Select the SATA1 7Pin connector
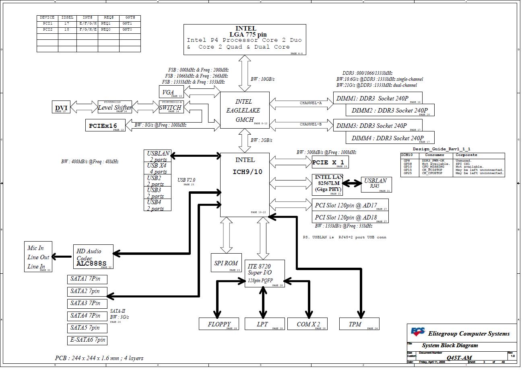Viewport: 526px width, 371px height. (x=87, y=279)
